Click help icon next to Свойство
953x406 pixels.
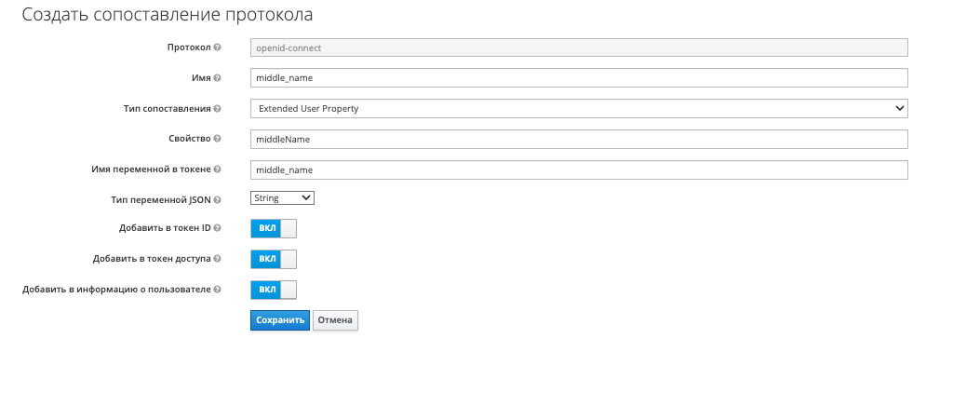click(x=217, y=139)
